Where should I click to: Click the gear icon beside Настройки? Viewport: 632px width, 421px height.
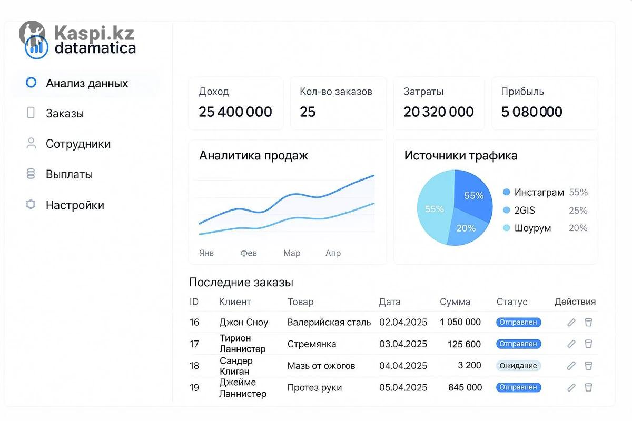[31, 204]
